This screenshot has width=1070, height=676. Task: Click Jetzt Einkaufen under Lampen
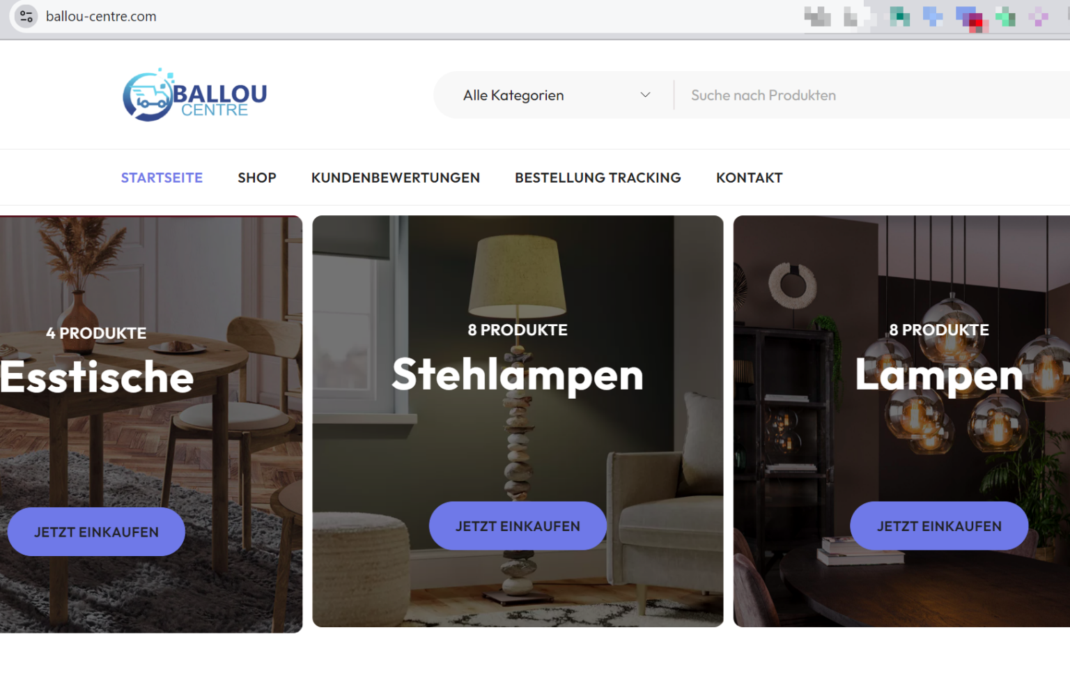pyautogui.click(x=939, y=526)
